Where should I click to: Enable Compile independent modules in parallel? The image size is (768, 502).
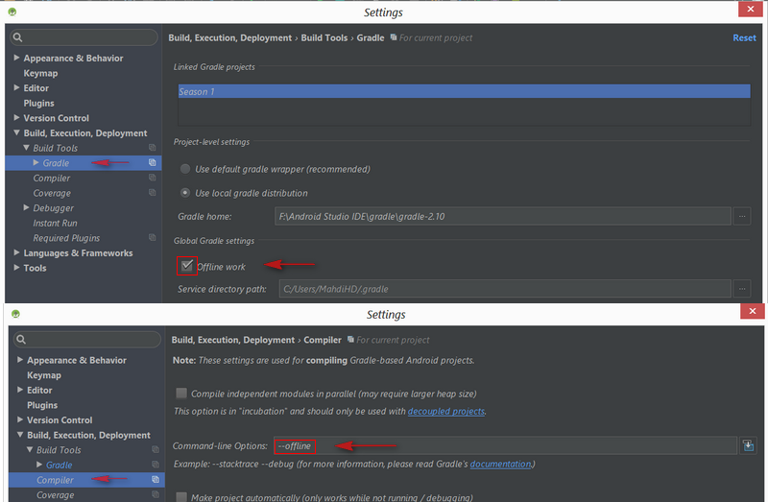pos(181,394)
